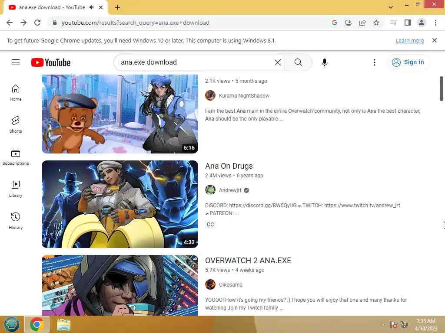Click '5.7K views' text

point(218,270)
